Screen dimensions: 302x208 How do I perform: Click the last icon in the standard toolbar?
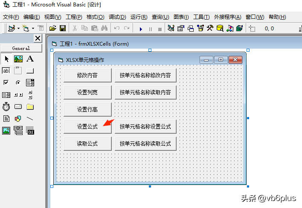click(x=239, y=29)
